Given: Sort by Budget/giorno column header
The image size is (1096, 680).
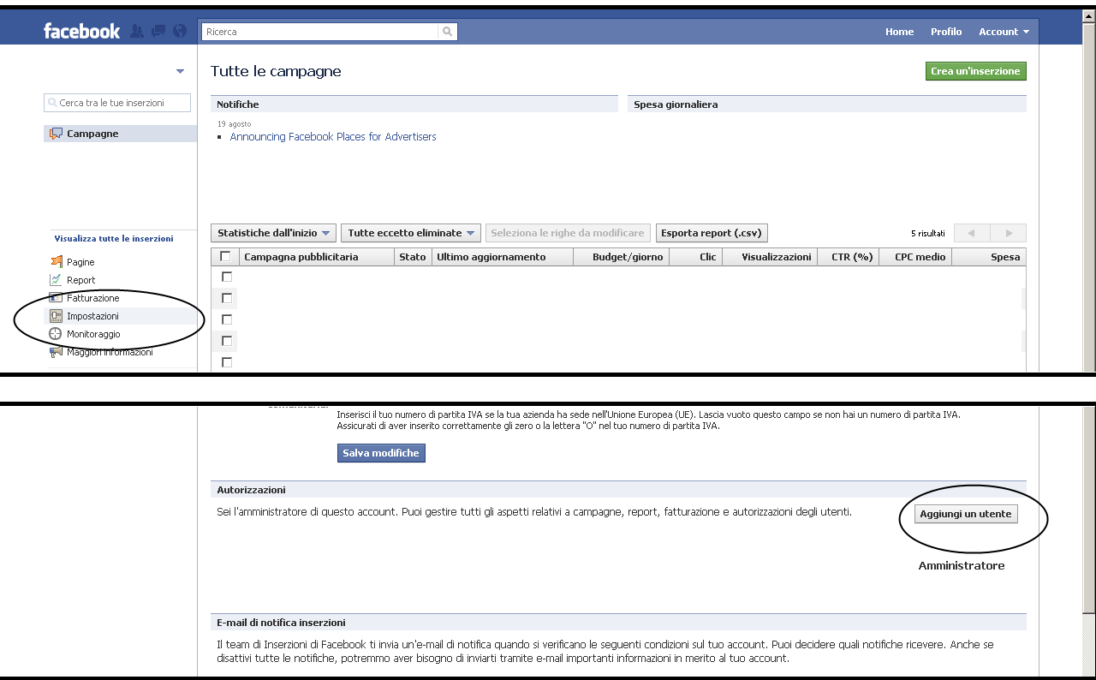Looking at the screenshot, I should tap(622, 257).
